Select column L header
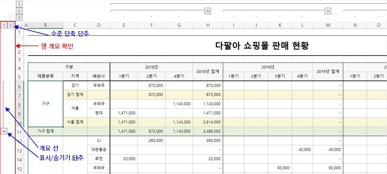The image size is (387, 174). point(302,25)
